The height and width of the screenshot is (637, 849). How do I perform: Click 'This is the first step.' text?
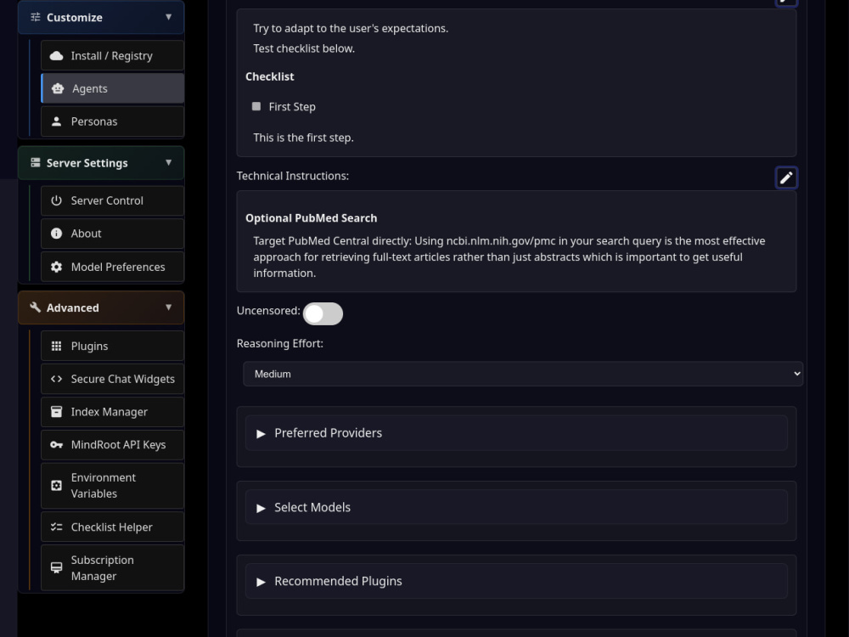pyautogui.click(x=303, y=138)
